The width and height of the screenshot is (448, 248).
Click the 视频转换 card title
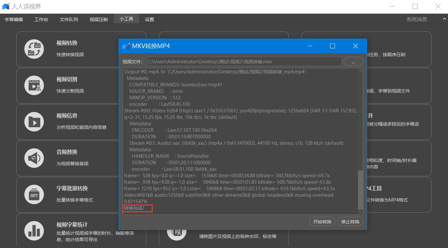pyautogui.click(x=67, y=43)
